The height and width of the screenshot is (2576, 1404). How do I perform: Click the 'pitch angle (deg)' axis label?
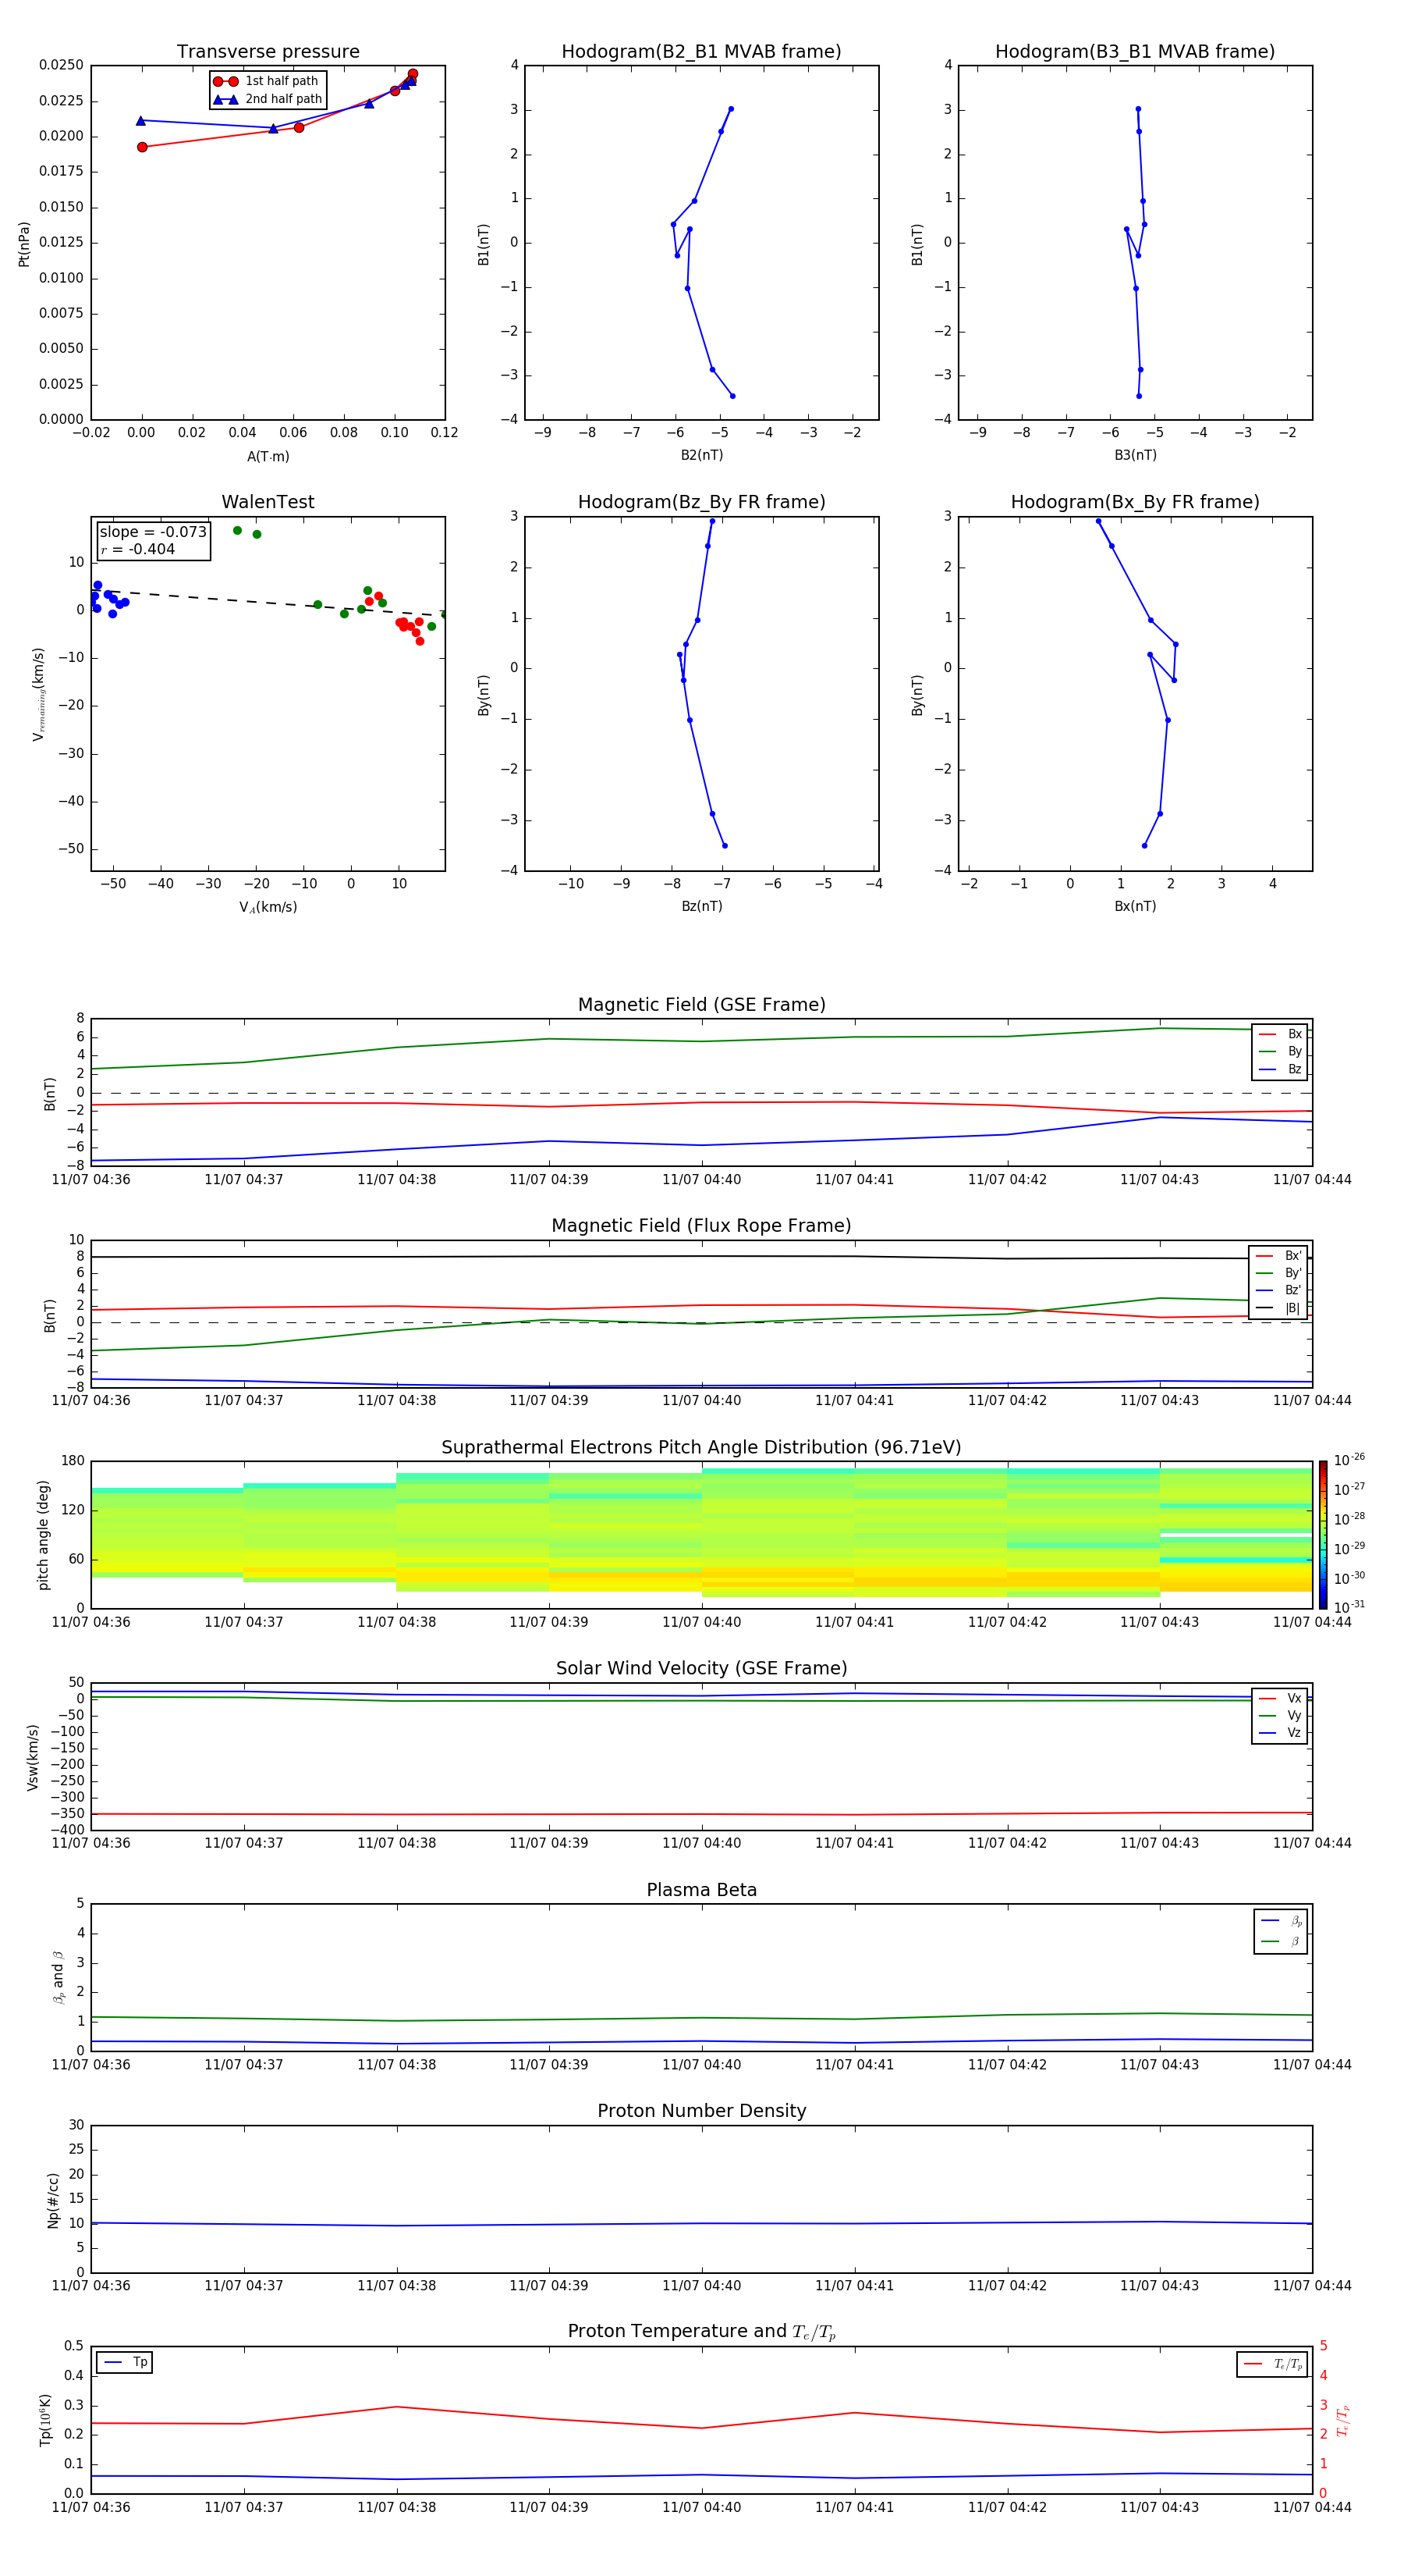coord(43,1535)
